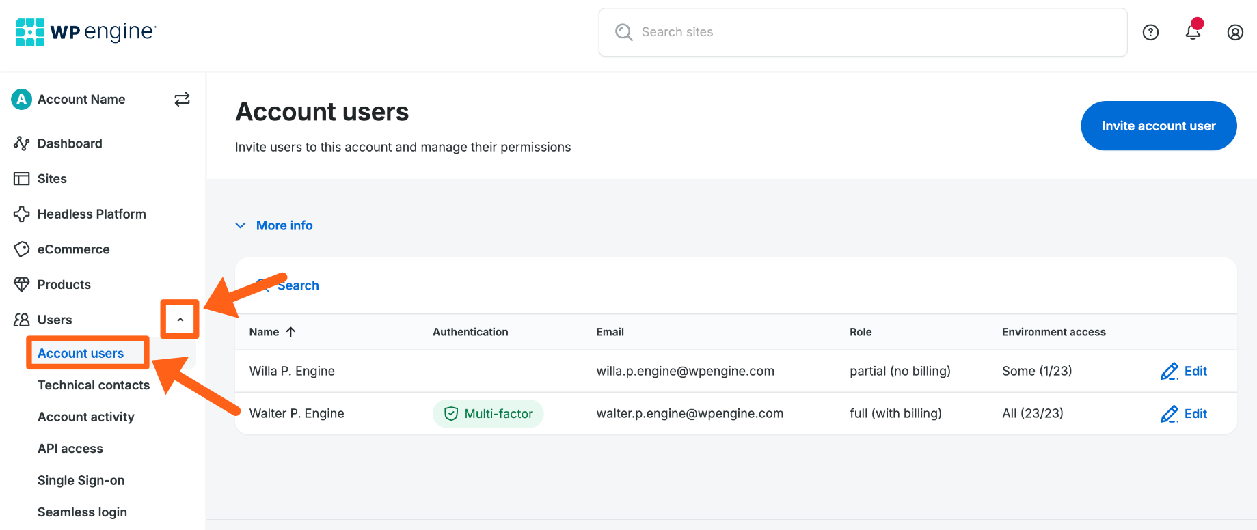Click the Role column header

(861, 332)
